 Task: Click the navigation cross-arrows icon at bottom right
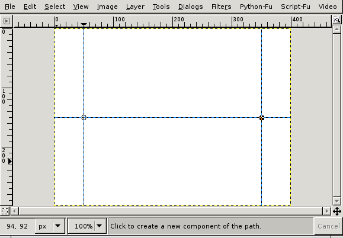coord(337,211)
